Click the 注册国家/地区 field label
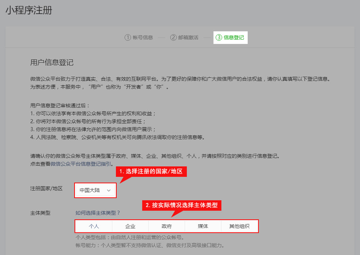 click(x=46, y=189)
